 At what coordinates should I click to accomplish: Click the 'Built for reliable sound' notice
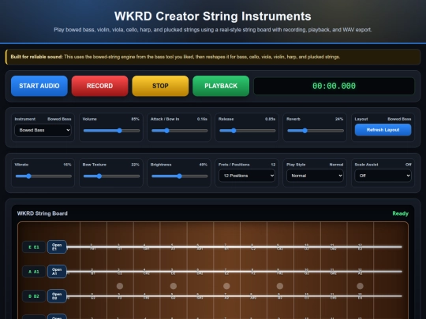click(213, 57)
